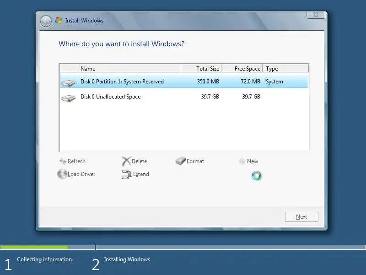Click the 39.7 GB total size value
The width and height of the screenshot is (366, 275).
210,97
